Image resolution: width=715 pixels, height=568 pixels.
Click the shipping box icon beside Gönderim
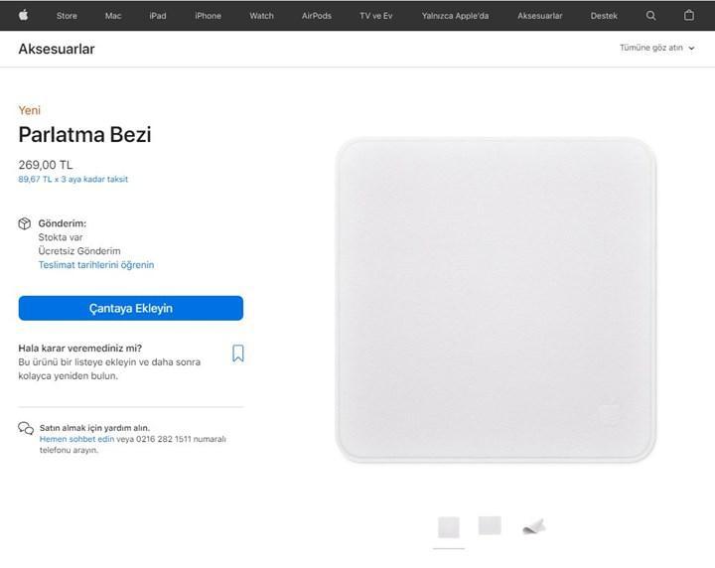[x=25, y=223]
